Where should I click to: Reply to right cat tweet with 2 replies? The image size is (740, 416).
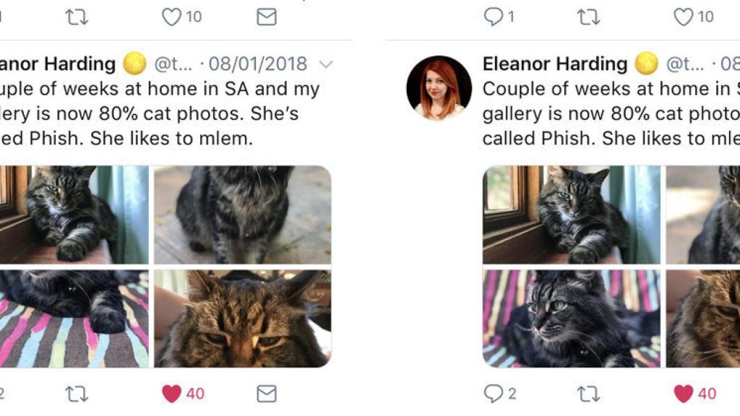click(494, 394)
